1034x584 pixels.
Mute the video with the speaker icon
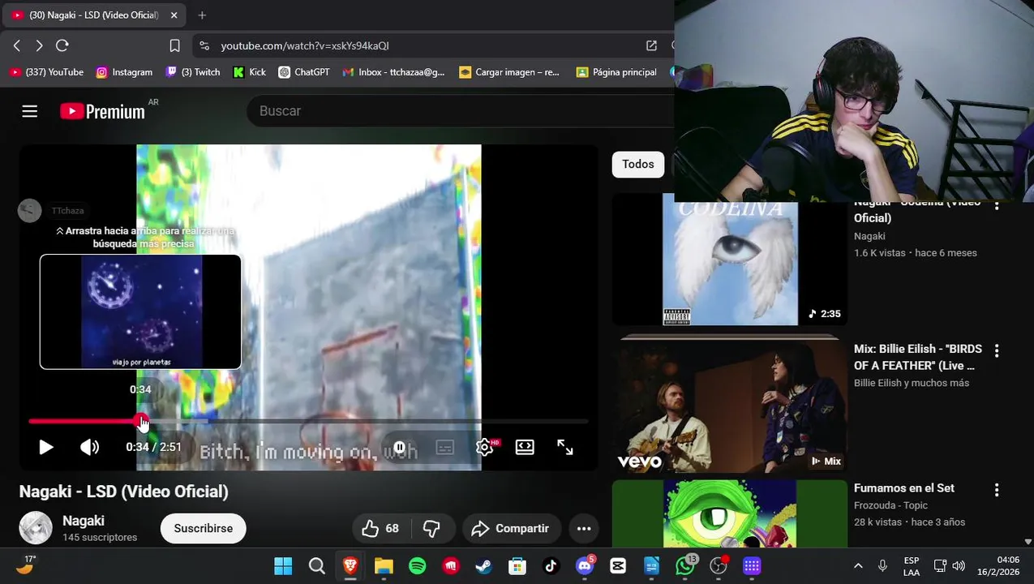pyautogui.click(x=89, y=447)
